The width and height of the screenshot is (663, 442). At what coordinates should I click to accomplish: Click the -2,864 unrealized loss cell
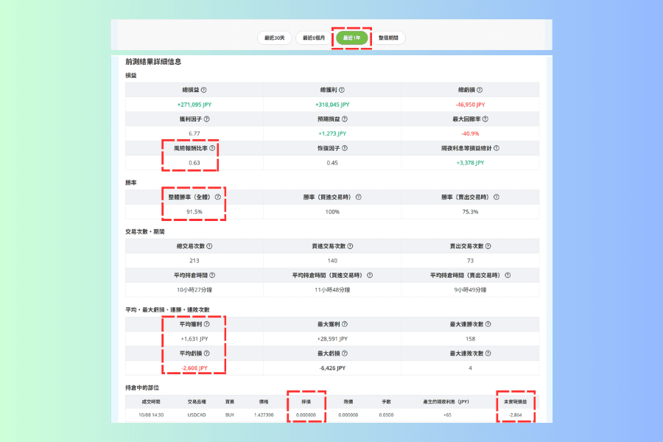click(516, 415)
